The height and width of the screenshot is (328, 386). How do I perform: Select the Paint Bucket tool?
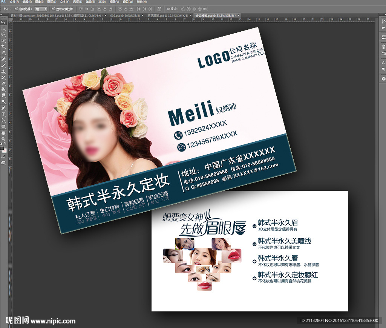[x=3, y=89]
